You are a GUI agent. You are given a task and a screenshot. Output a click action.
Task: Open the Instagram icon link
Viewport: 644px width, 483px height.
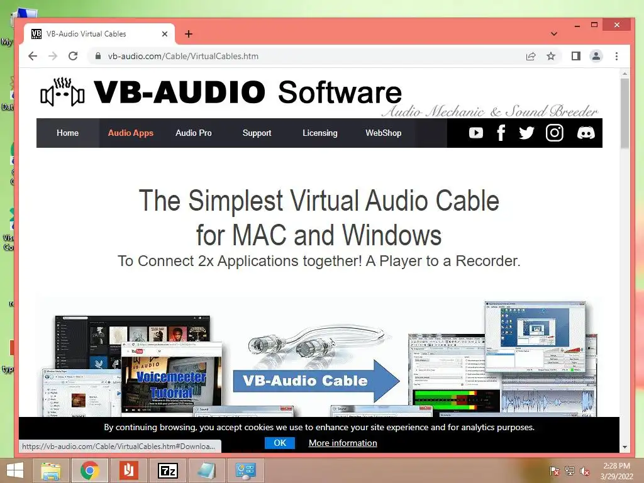pos(554,133)
